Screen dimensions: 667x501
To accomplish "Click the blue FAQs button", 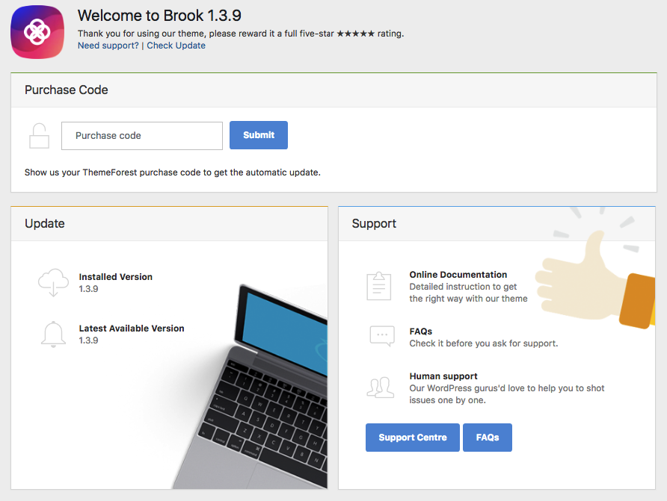I will [488, 438].
